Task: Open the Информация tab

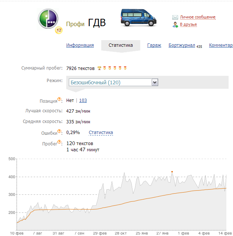Action: (x=80, y=45)
